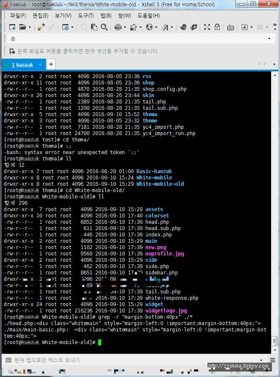Screen dimensions: 280x377
Task: Click the on-screen keyboard icon
Action: [231, 27]
